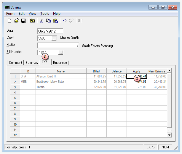Open a file using folder icon
This screenshot has width=182, height=154.
click(17, 21)
